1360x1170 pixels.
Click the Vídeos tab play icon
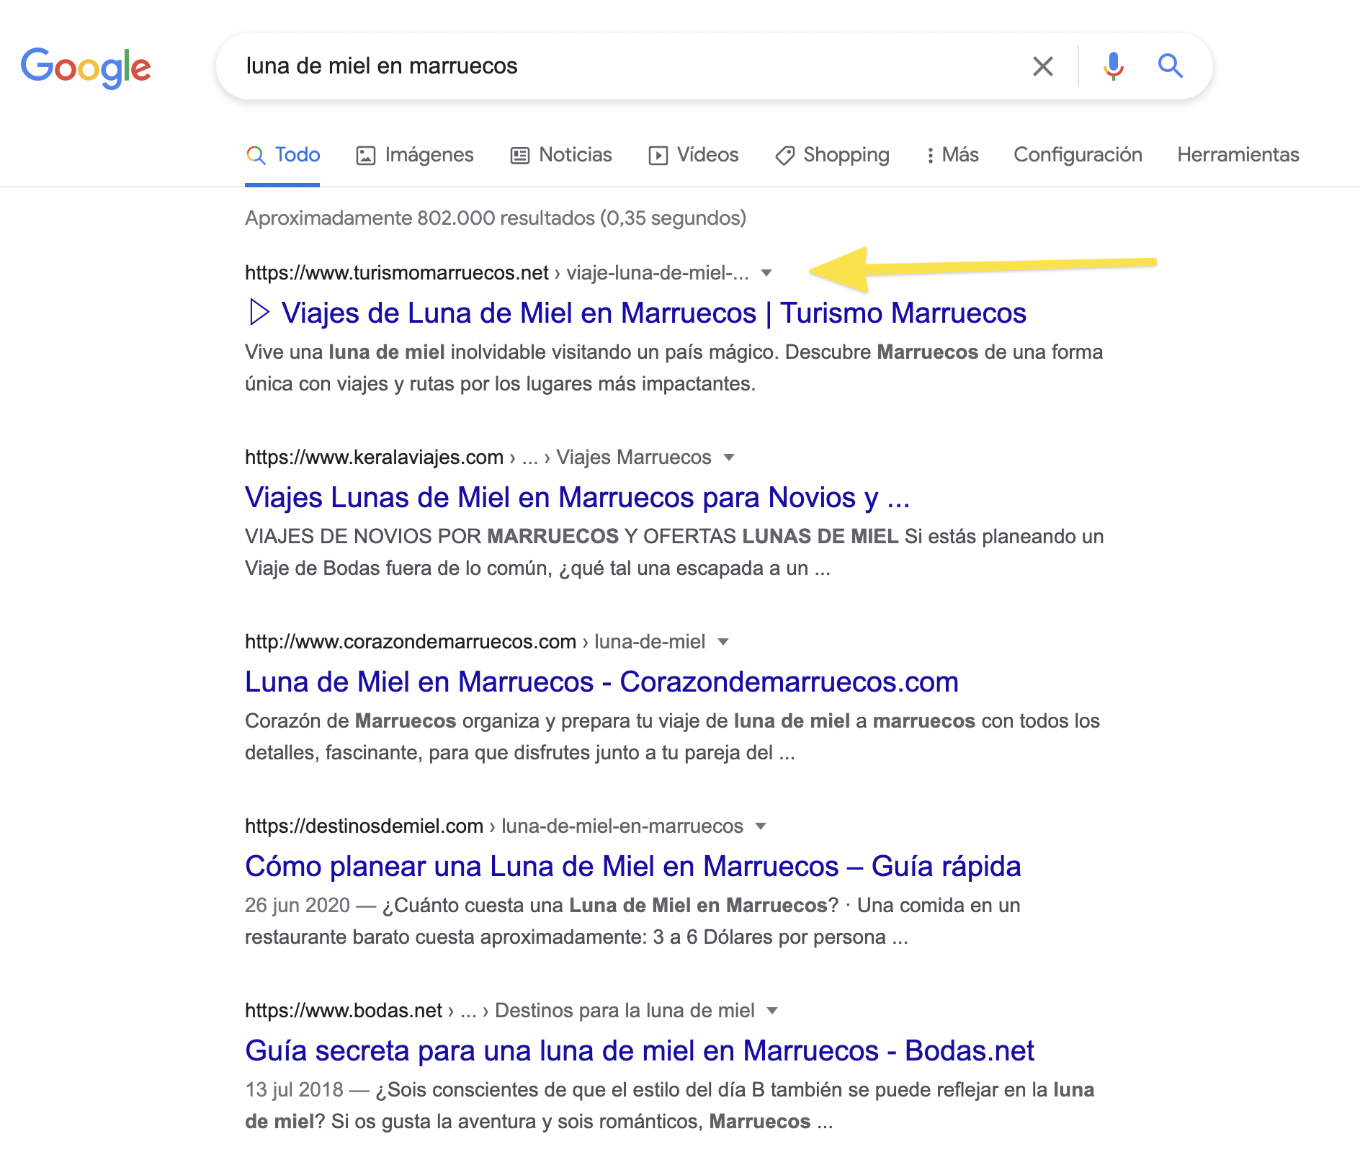tap(658, 156)
